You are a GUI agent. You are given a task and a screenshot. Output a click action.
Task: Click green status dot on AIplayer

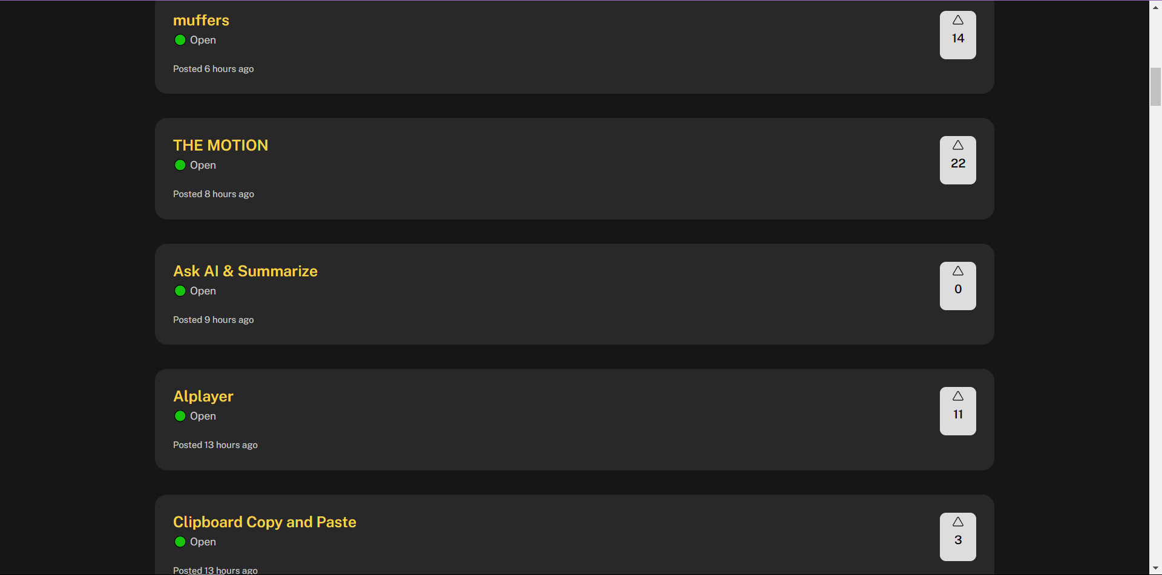(x=180, y=416)
